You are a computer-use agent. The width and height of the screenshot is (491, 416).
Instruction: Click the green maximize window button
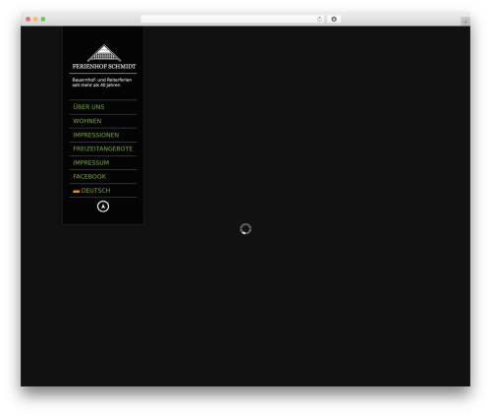click(x=43, y=20)
